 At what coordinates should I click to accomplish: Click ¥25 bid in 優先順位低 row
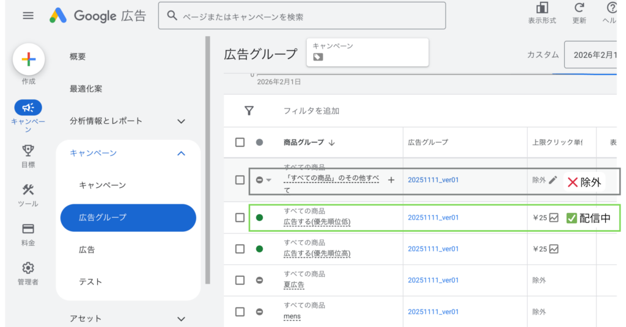point(540,217)
